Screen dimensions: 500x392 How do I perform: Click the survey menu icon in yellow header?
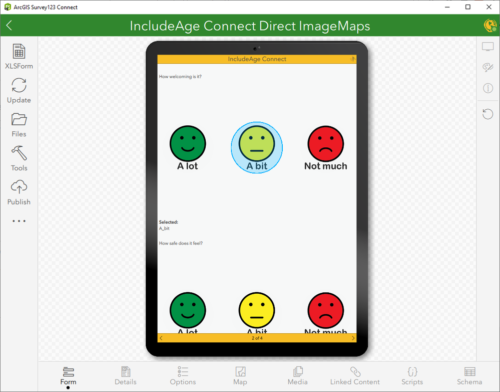(x=353, y=59)
